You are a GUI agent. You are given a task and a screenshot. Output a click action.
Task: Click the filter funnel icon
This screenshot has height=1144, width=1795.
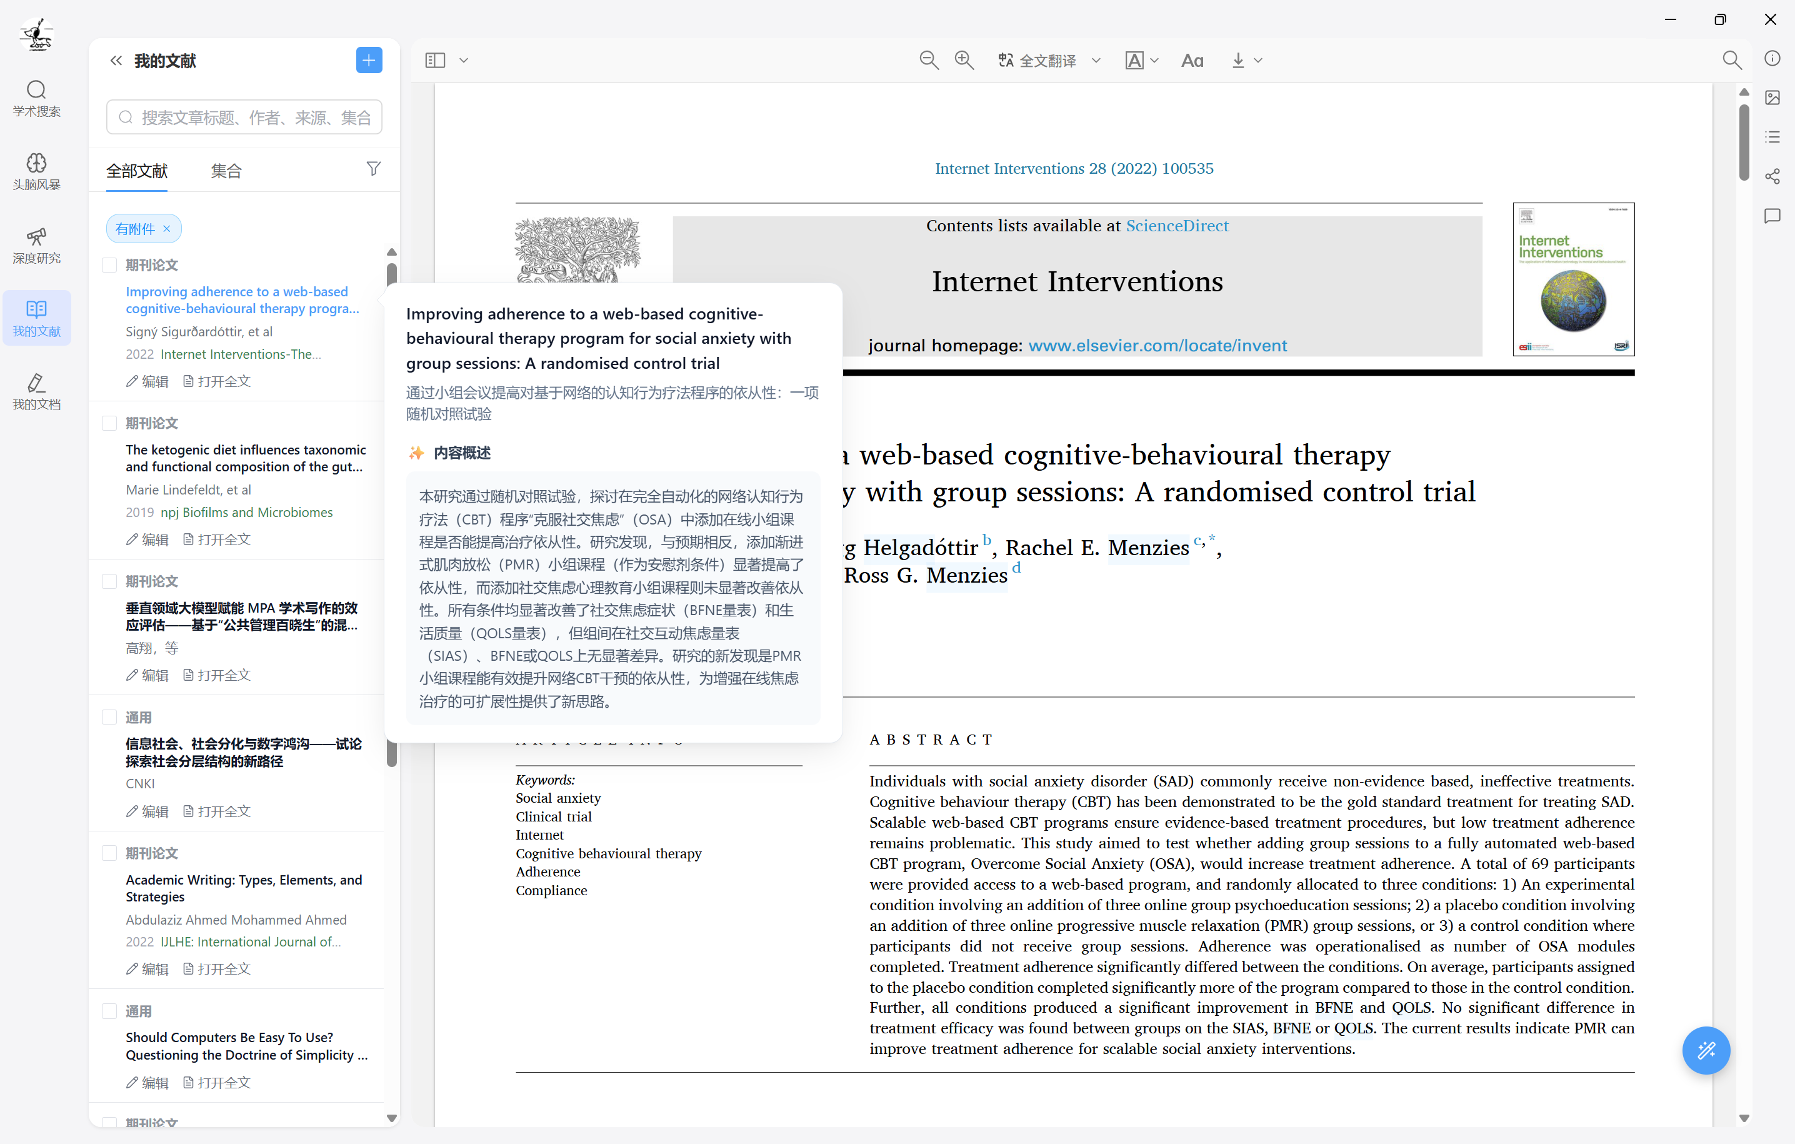pyautogui.click(x=374, y=169)
